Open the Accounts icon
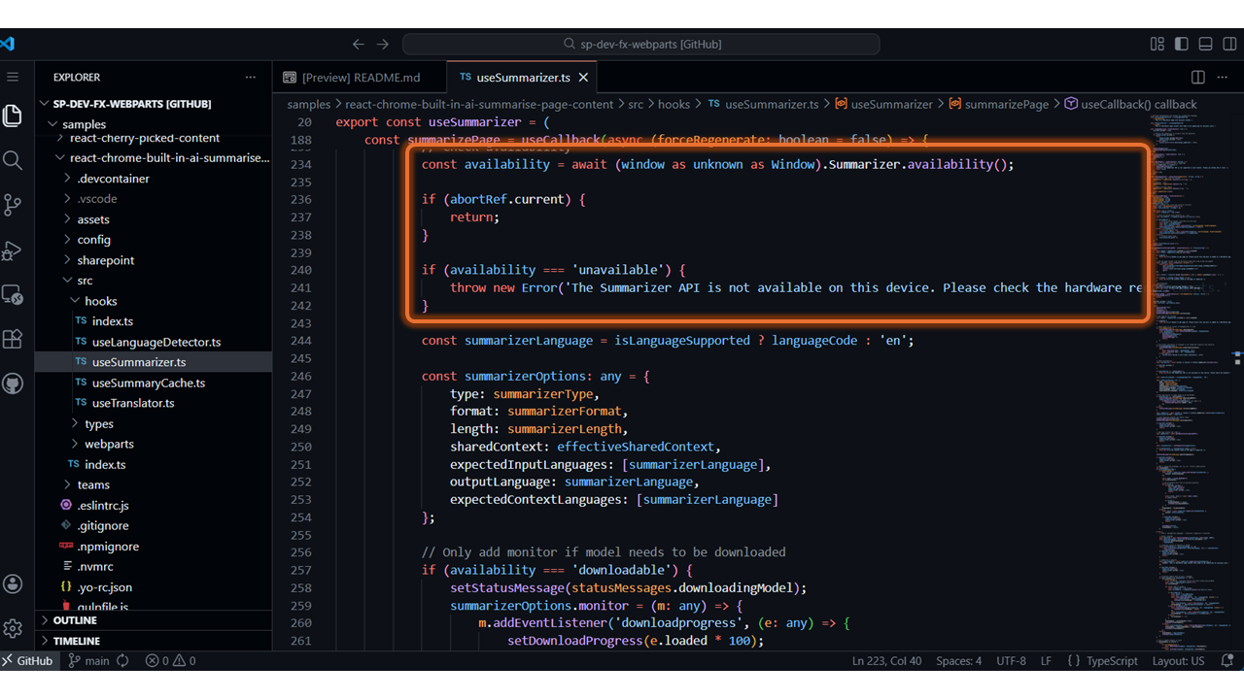This screenshot has height=699, width=1244. pyautogui.click(x=13, y=583)
